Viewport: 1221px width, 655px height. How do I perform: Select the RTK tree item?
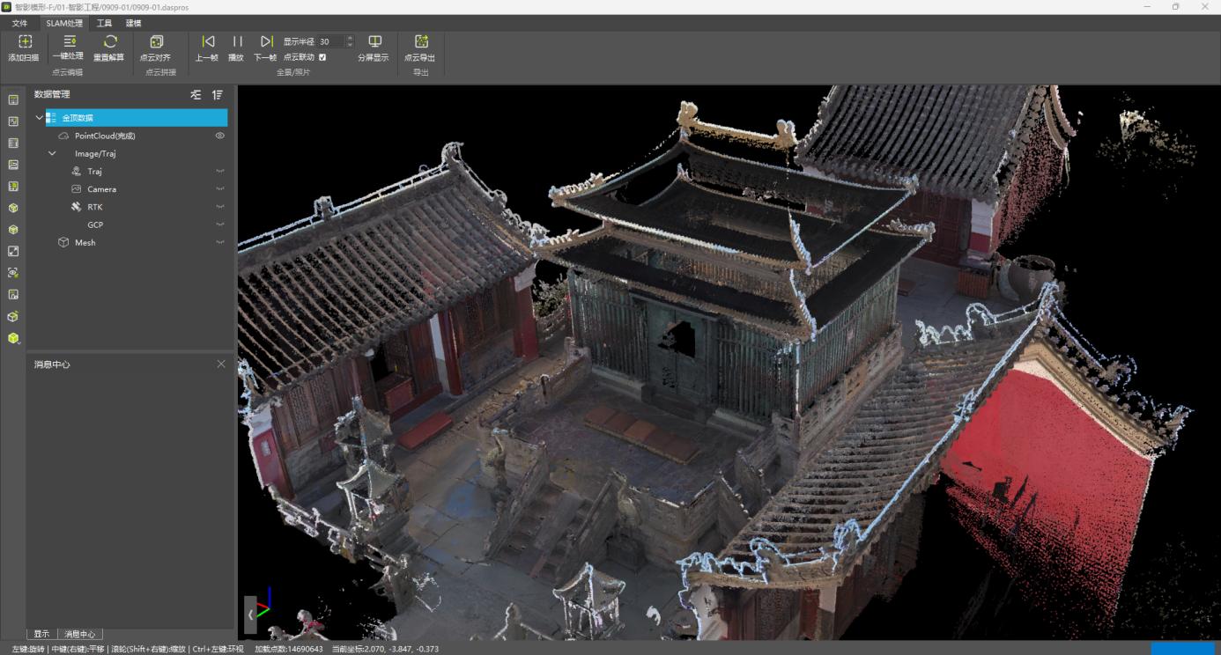click(94, 207)
